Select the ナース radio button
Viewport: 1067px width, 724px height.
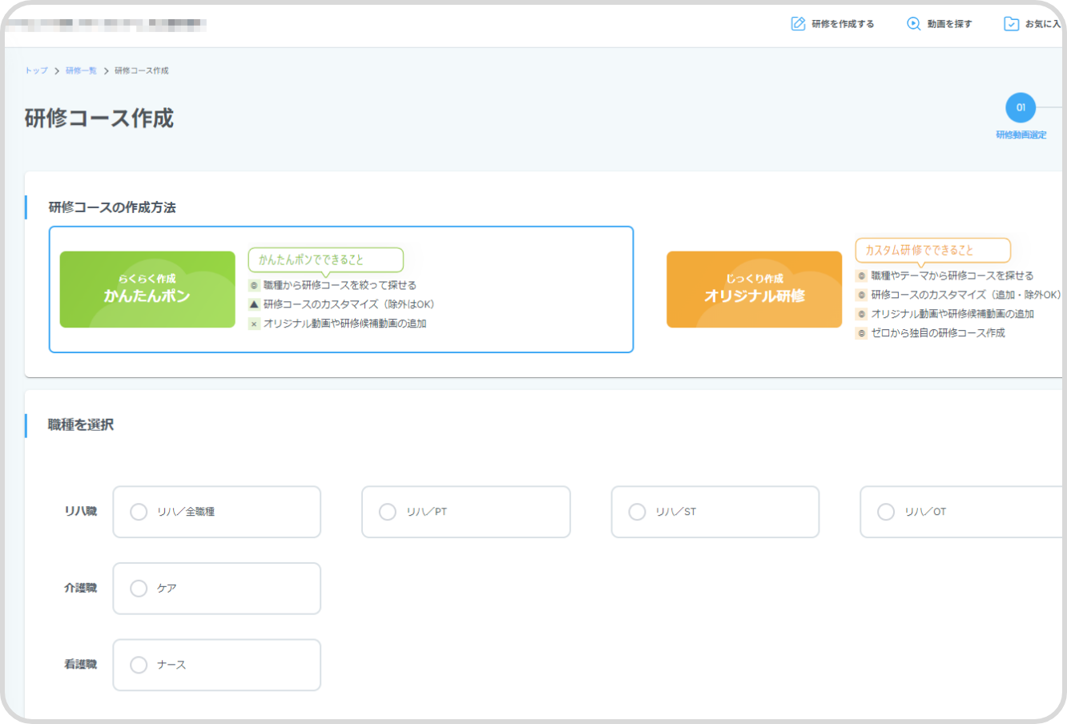pyautogui.click(x=139, y=665)
